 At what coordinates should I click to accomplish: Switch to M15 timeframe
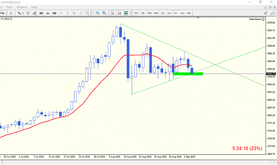click(x=149, y=13)
